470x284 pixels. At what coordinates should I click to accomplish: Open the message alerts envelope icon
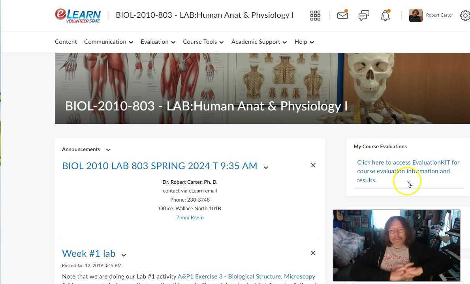342,15
